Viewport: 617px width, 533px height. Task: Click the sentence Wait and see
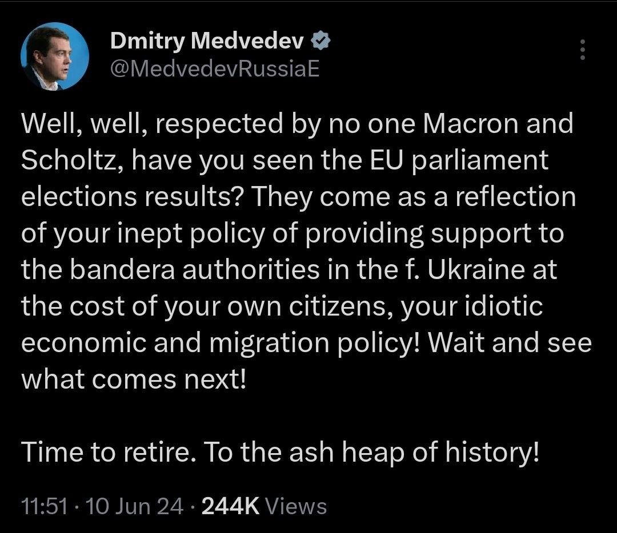click(510, 343)
